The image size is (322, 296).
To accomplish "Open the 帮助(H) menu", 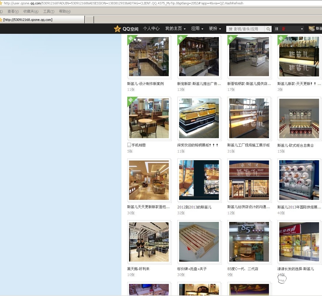I will [65, 11].
